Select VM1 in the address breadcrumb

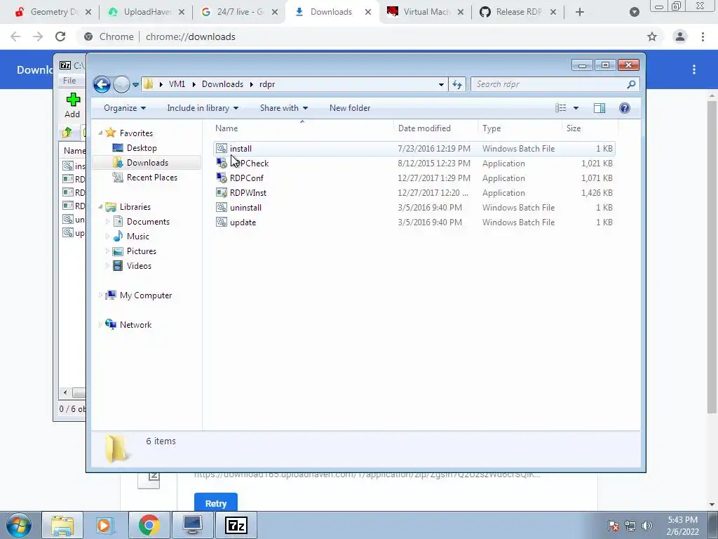pos(177,84)
